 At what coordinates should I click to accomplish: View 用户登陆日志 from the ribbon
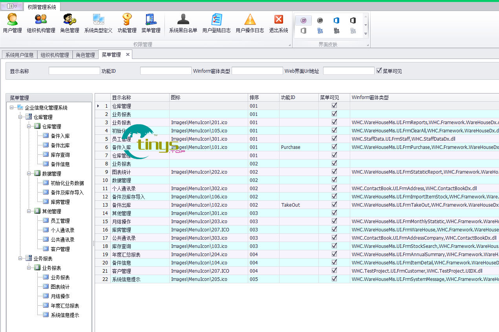216,23
